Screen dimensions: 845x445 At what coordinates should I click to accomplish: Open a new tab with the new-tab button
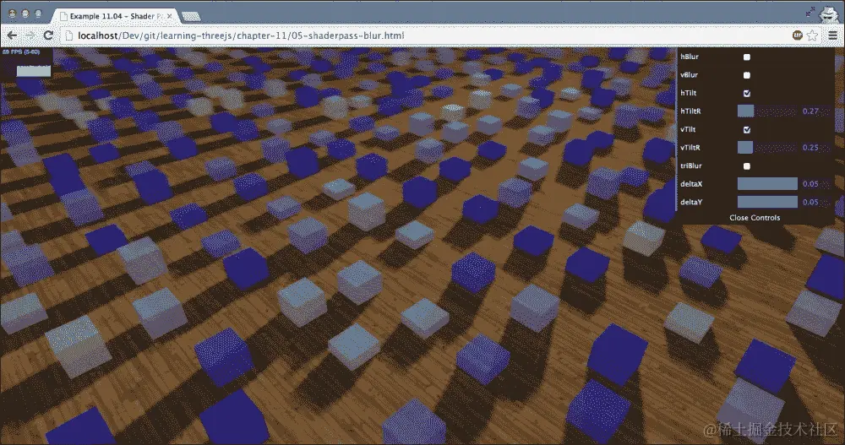(191, 17)
